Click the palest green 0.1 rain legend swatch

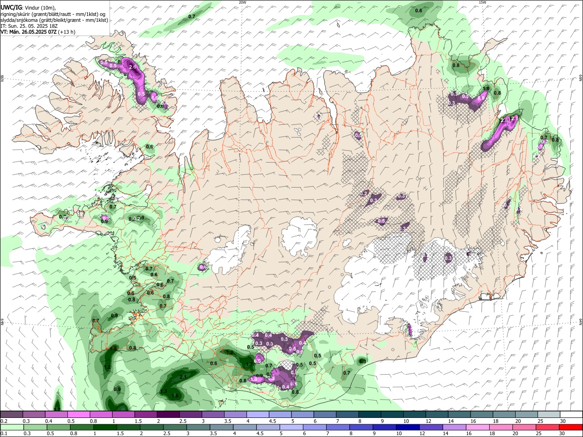click(x=11, y=427)
